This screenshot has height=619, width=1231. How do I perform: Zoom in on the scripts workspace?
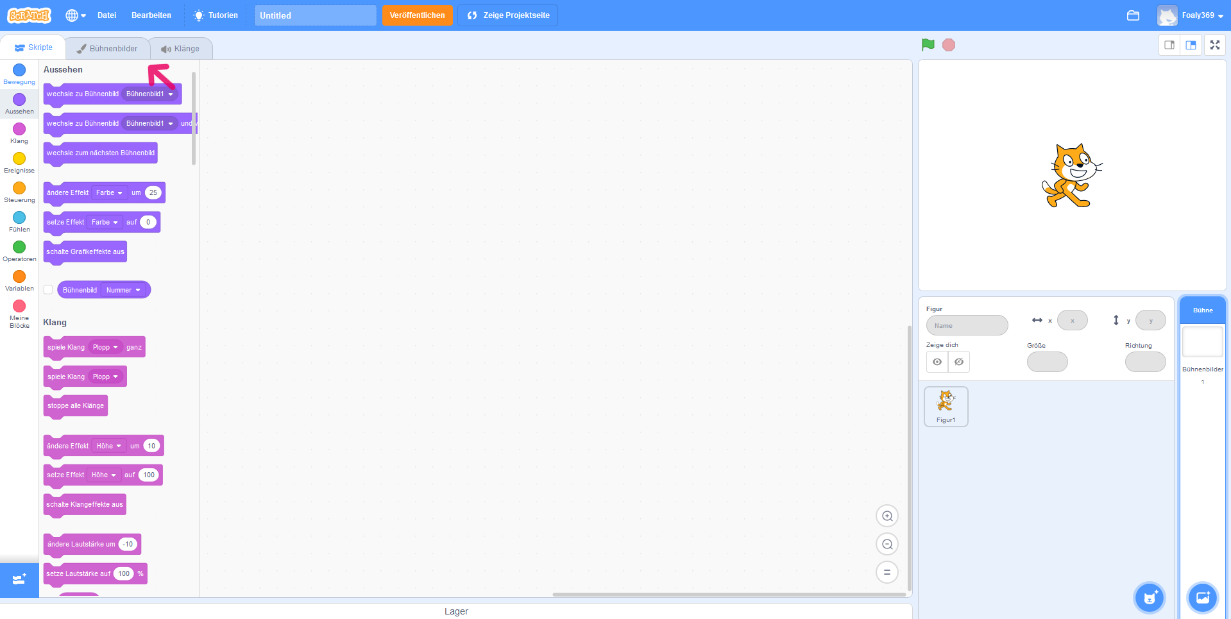(887, 516)
